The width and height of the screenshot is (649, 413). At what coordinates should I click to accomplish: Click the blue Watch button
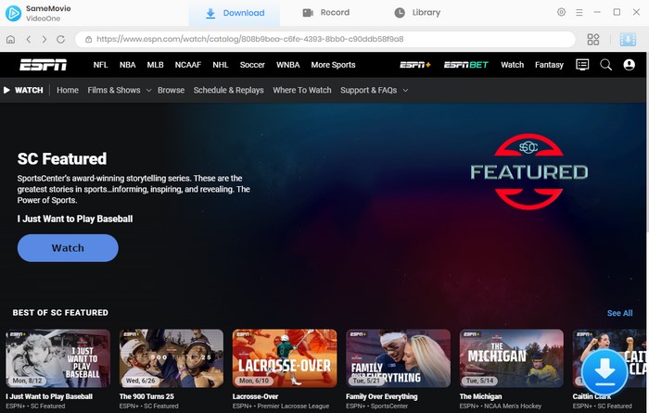(68, 248)
